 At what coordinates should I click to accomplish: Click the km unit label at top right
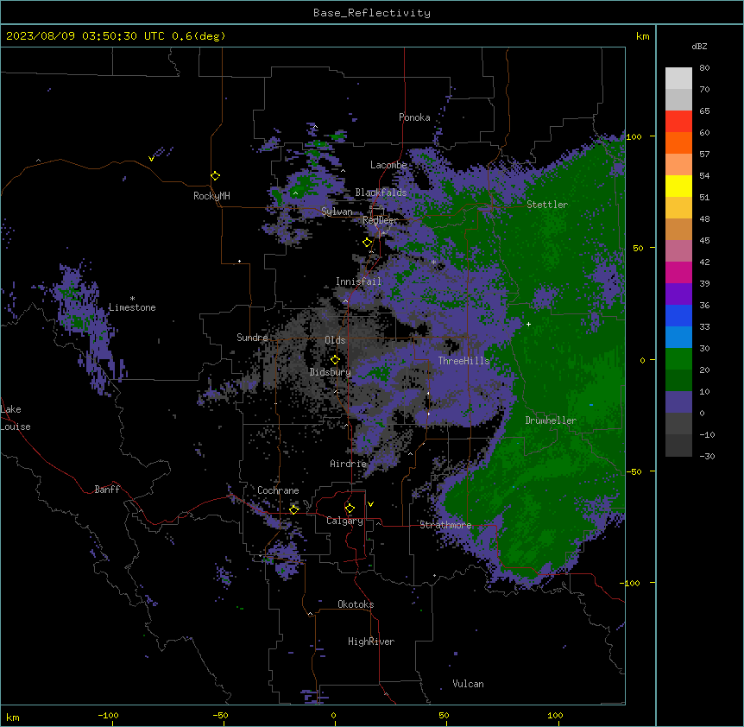(x=642, y=36)
